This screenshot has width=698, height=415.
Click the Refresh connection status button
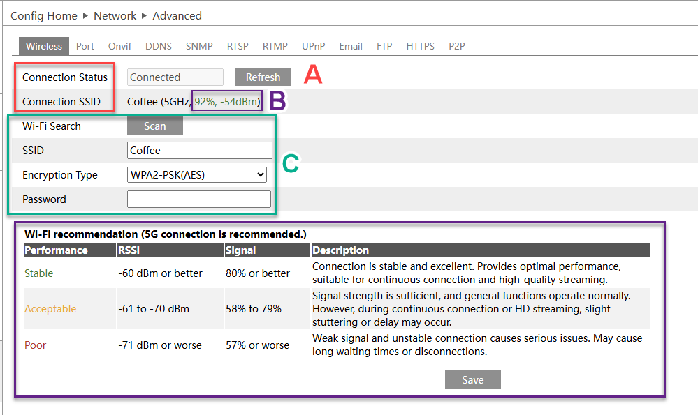tap(263, 77)
